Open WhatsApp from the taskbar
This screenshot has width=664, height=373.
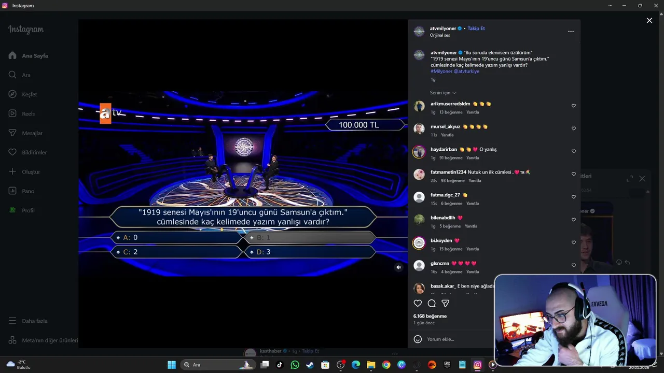pos(295,365)
